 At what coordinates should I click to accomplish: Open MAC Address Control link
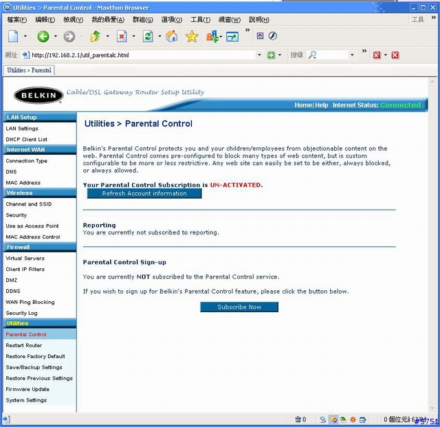[33, 237]
